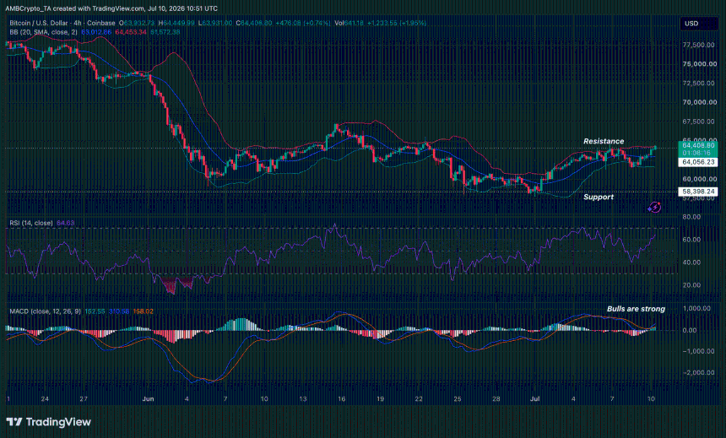Click the MACD 1,000.00 scale label
This screenshot has height=438, width=726.
[x=696, y=308]
